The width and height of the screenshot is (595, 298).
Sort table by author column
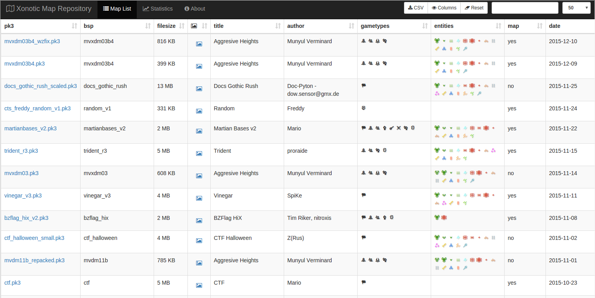tap(321, 26)
